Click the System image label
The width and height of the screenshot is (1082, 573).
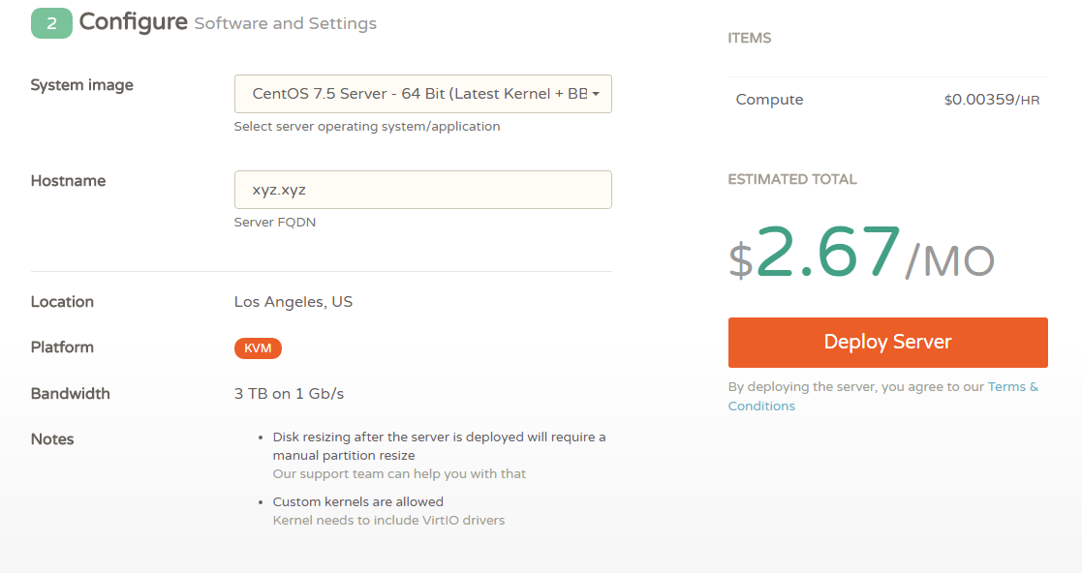click(x=82, y=85)
